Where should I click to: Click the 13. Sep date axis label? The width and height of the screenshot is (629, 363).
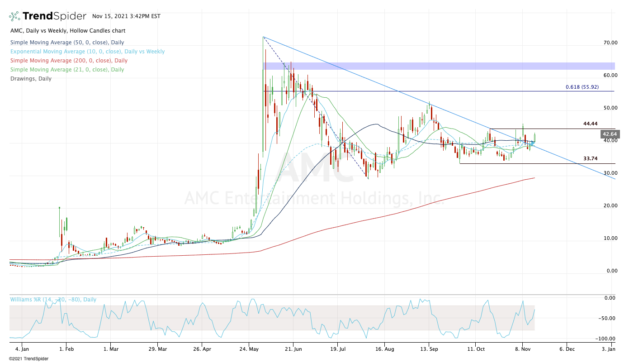pos(430,349)
